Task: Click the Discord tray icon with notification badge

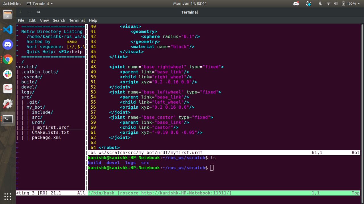Action: coord(296,3)
